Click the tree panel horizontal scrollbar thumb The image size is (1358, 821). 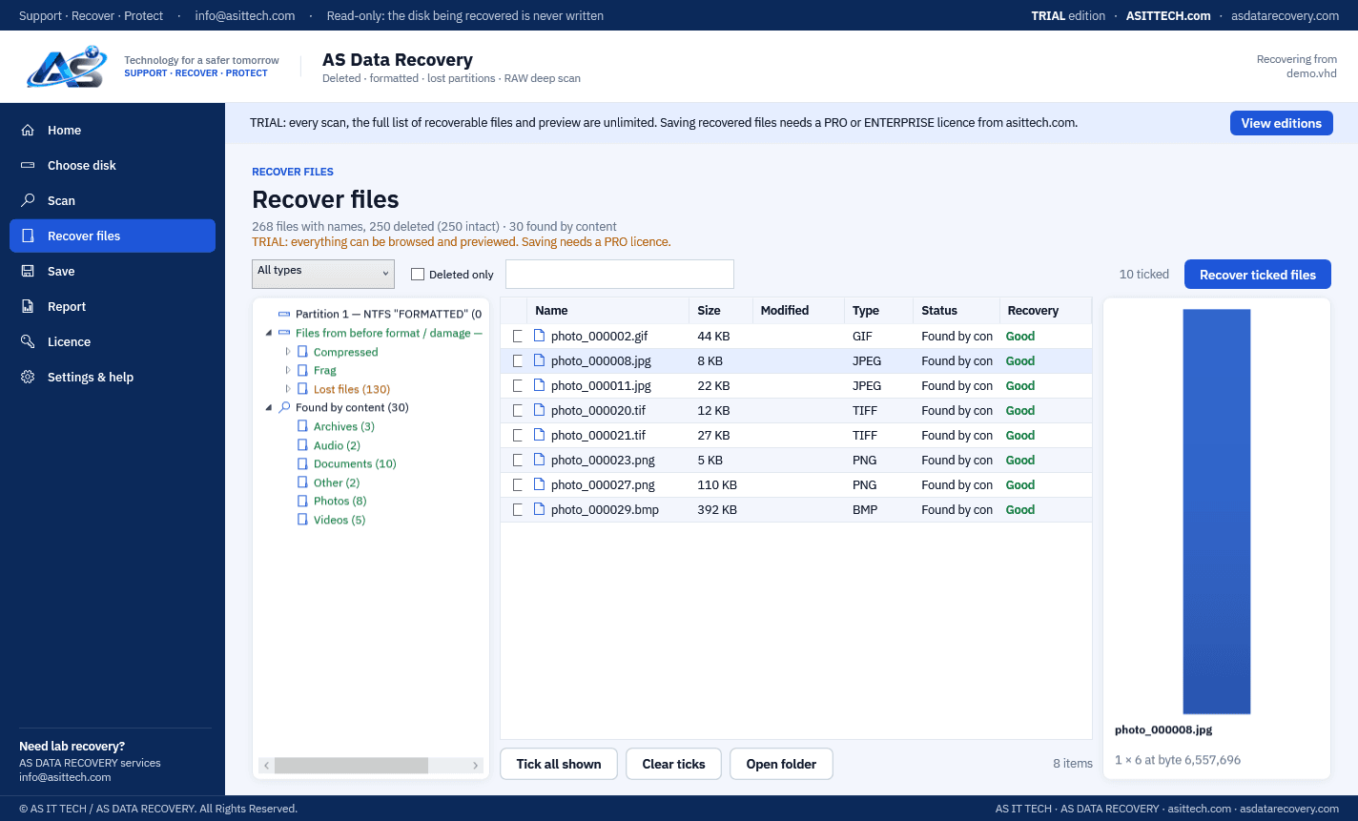[351, 766]
